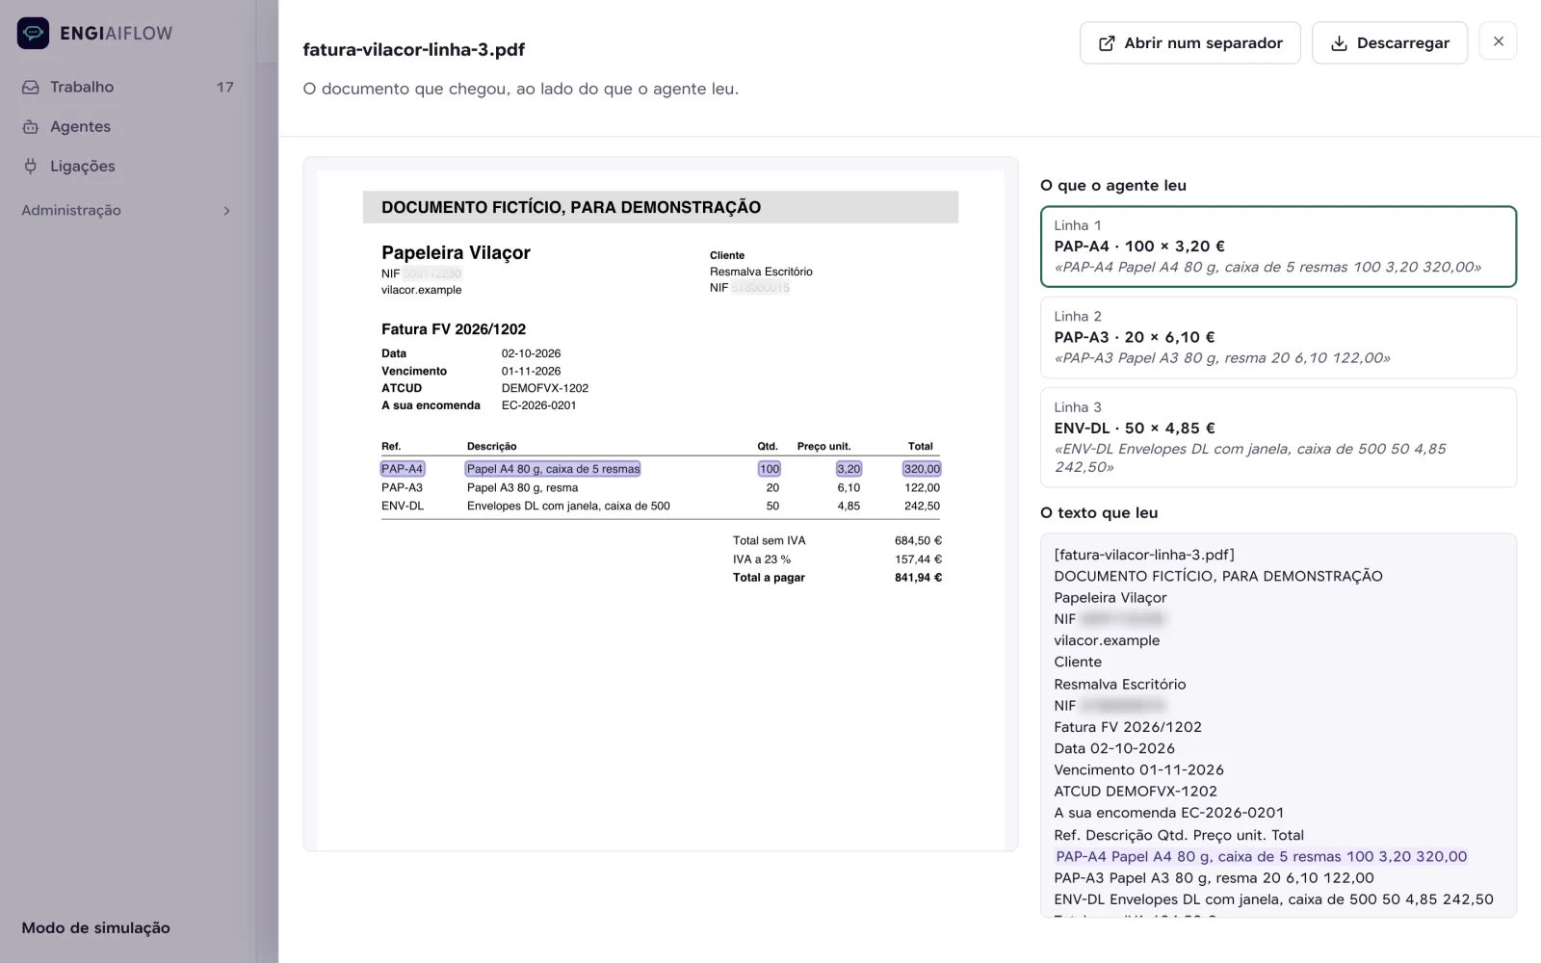This screenshot has height=963, width=1541.
Task: Click the highlighted quantity 100 in the invoice
Action: [x=769, y=469]
